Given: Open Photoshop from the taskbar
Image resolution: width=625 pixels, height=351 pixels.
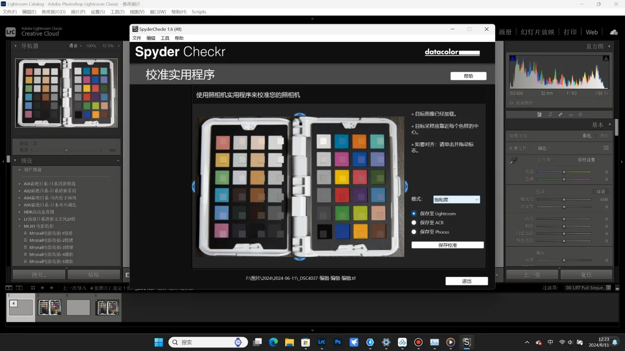Looking at the screenshot, I should point(337,342).
